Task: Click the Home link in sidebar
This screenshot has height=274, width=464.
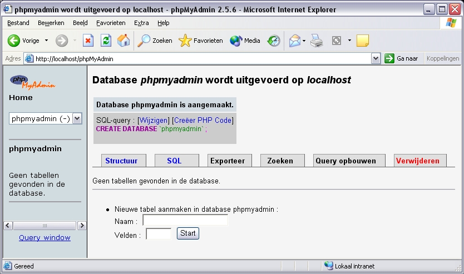Action: (21, 98)
